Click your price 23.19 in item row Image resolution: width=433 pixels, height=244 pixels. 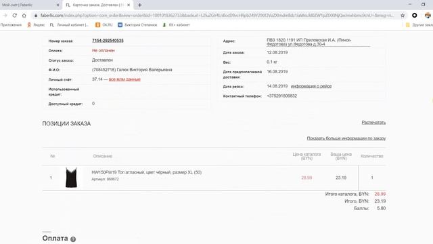click(x=341, y=178)
